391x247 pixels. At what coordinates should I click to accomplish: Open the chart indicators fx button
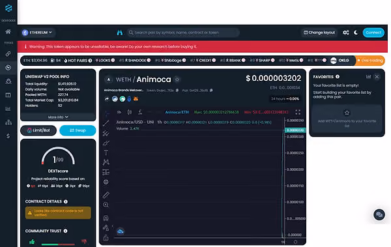(140, 112)
